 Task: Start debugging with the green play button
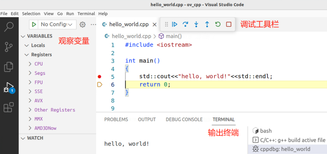point(34,24)
